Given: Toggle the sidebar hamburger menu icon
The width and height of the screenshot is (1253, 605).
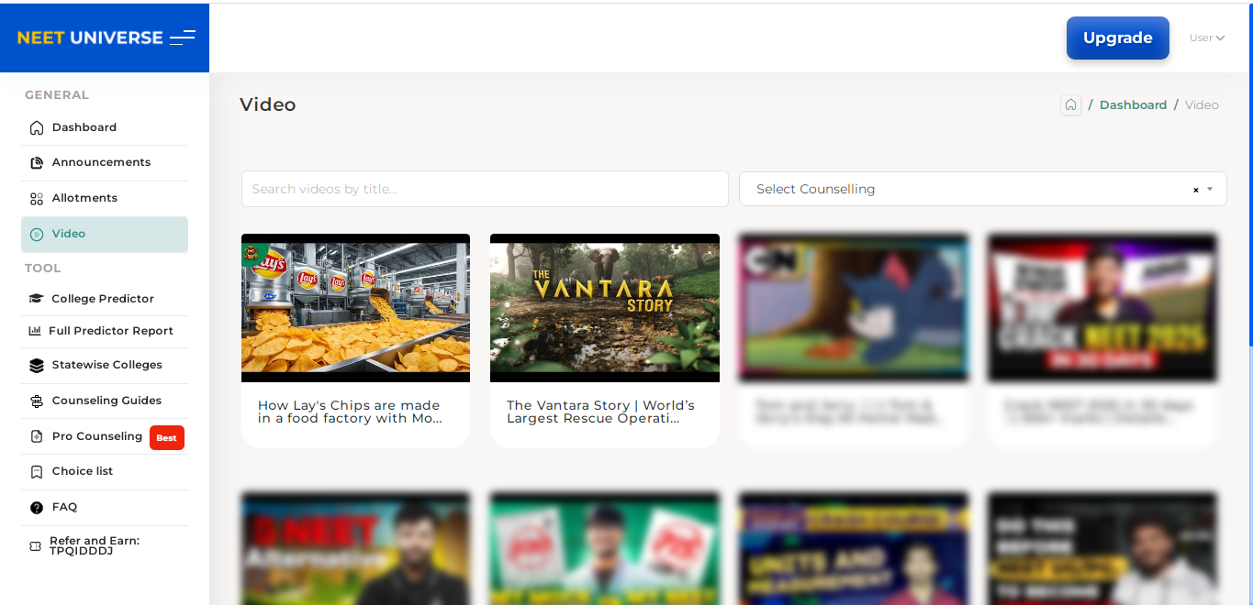Looking at the screenshot, I should point(183,38).
